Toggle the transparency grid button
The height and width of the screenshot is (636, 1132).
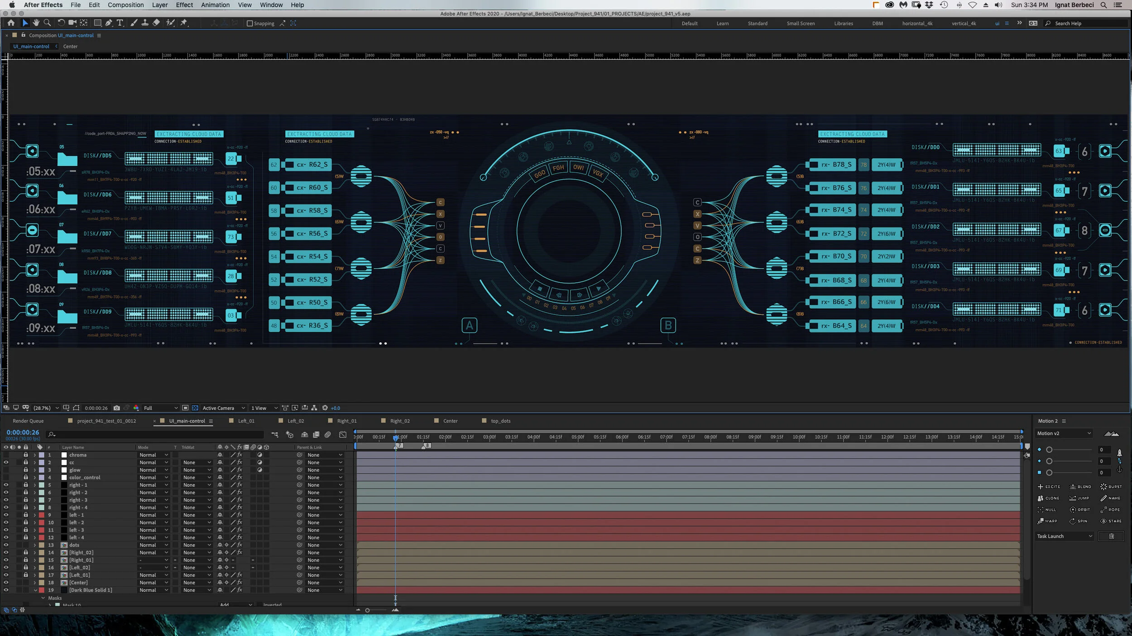195,408
